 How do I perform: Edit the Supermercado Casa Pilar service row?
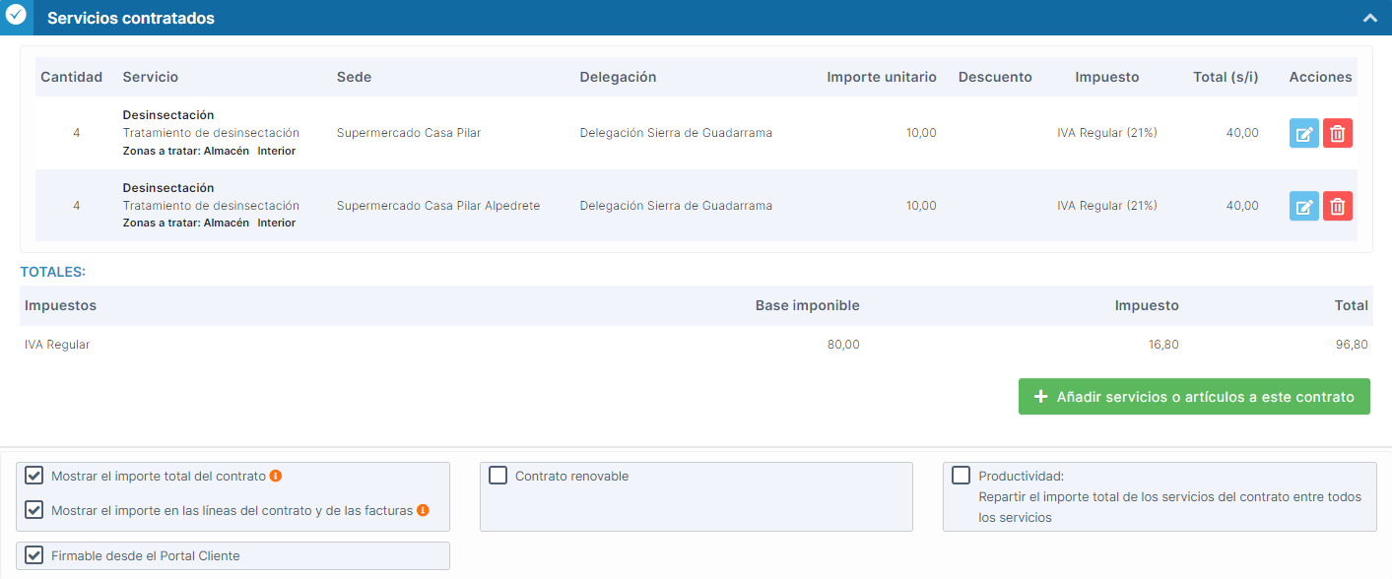1303,133
